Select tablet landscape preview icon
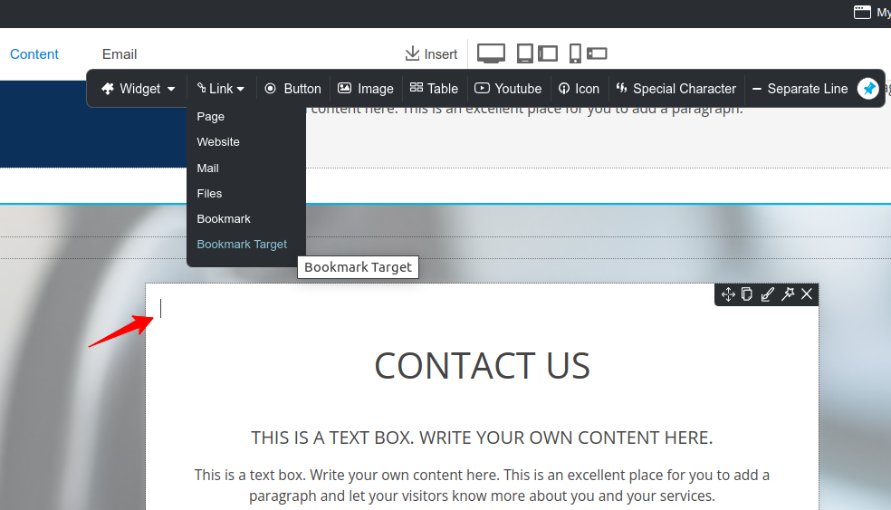Image resolution: width=891 pixels, height=510 pixels. click(x=549, y=53)
